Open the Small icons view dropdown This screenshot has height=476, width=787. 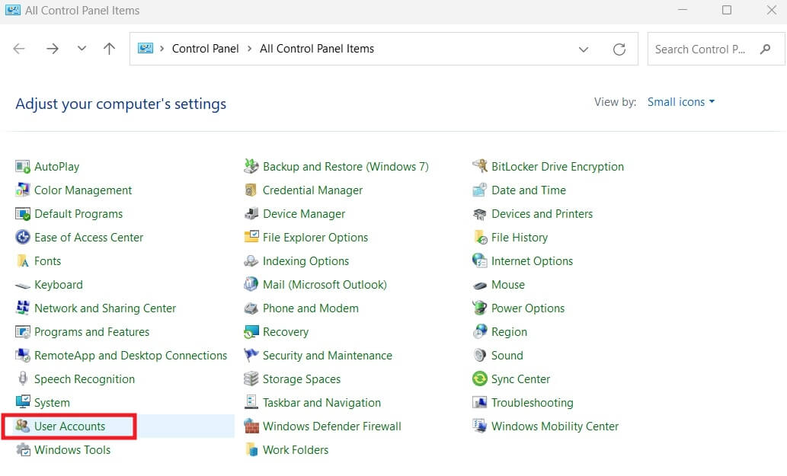click(x=680, y=101)
